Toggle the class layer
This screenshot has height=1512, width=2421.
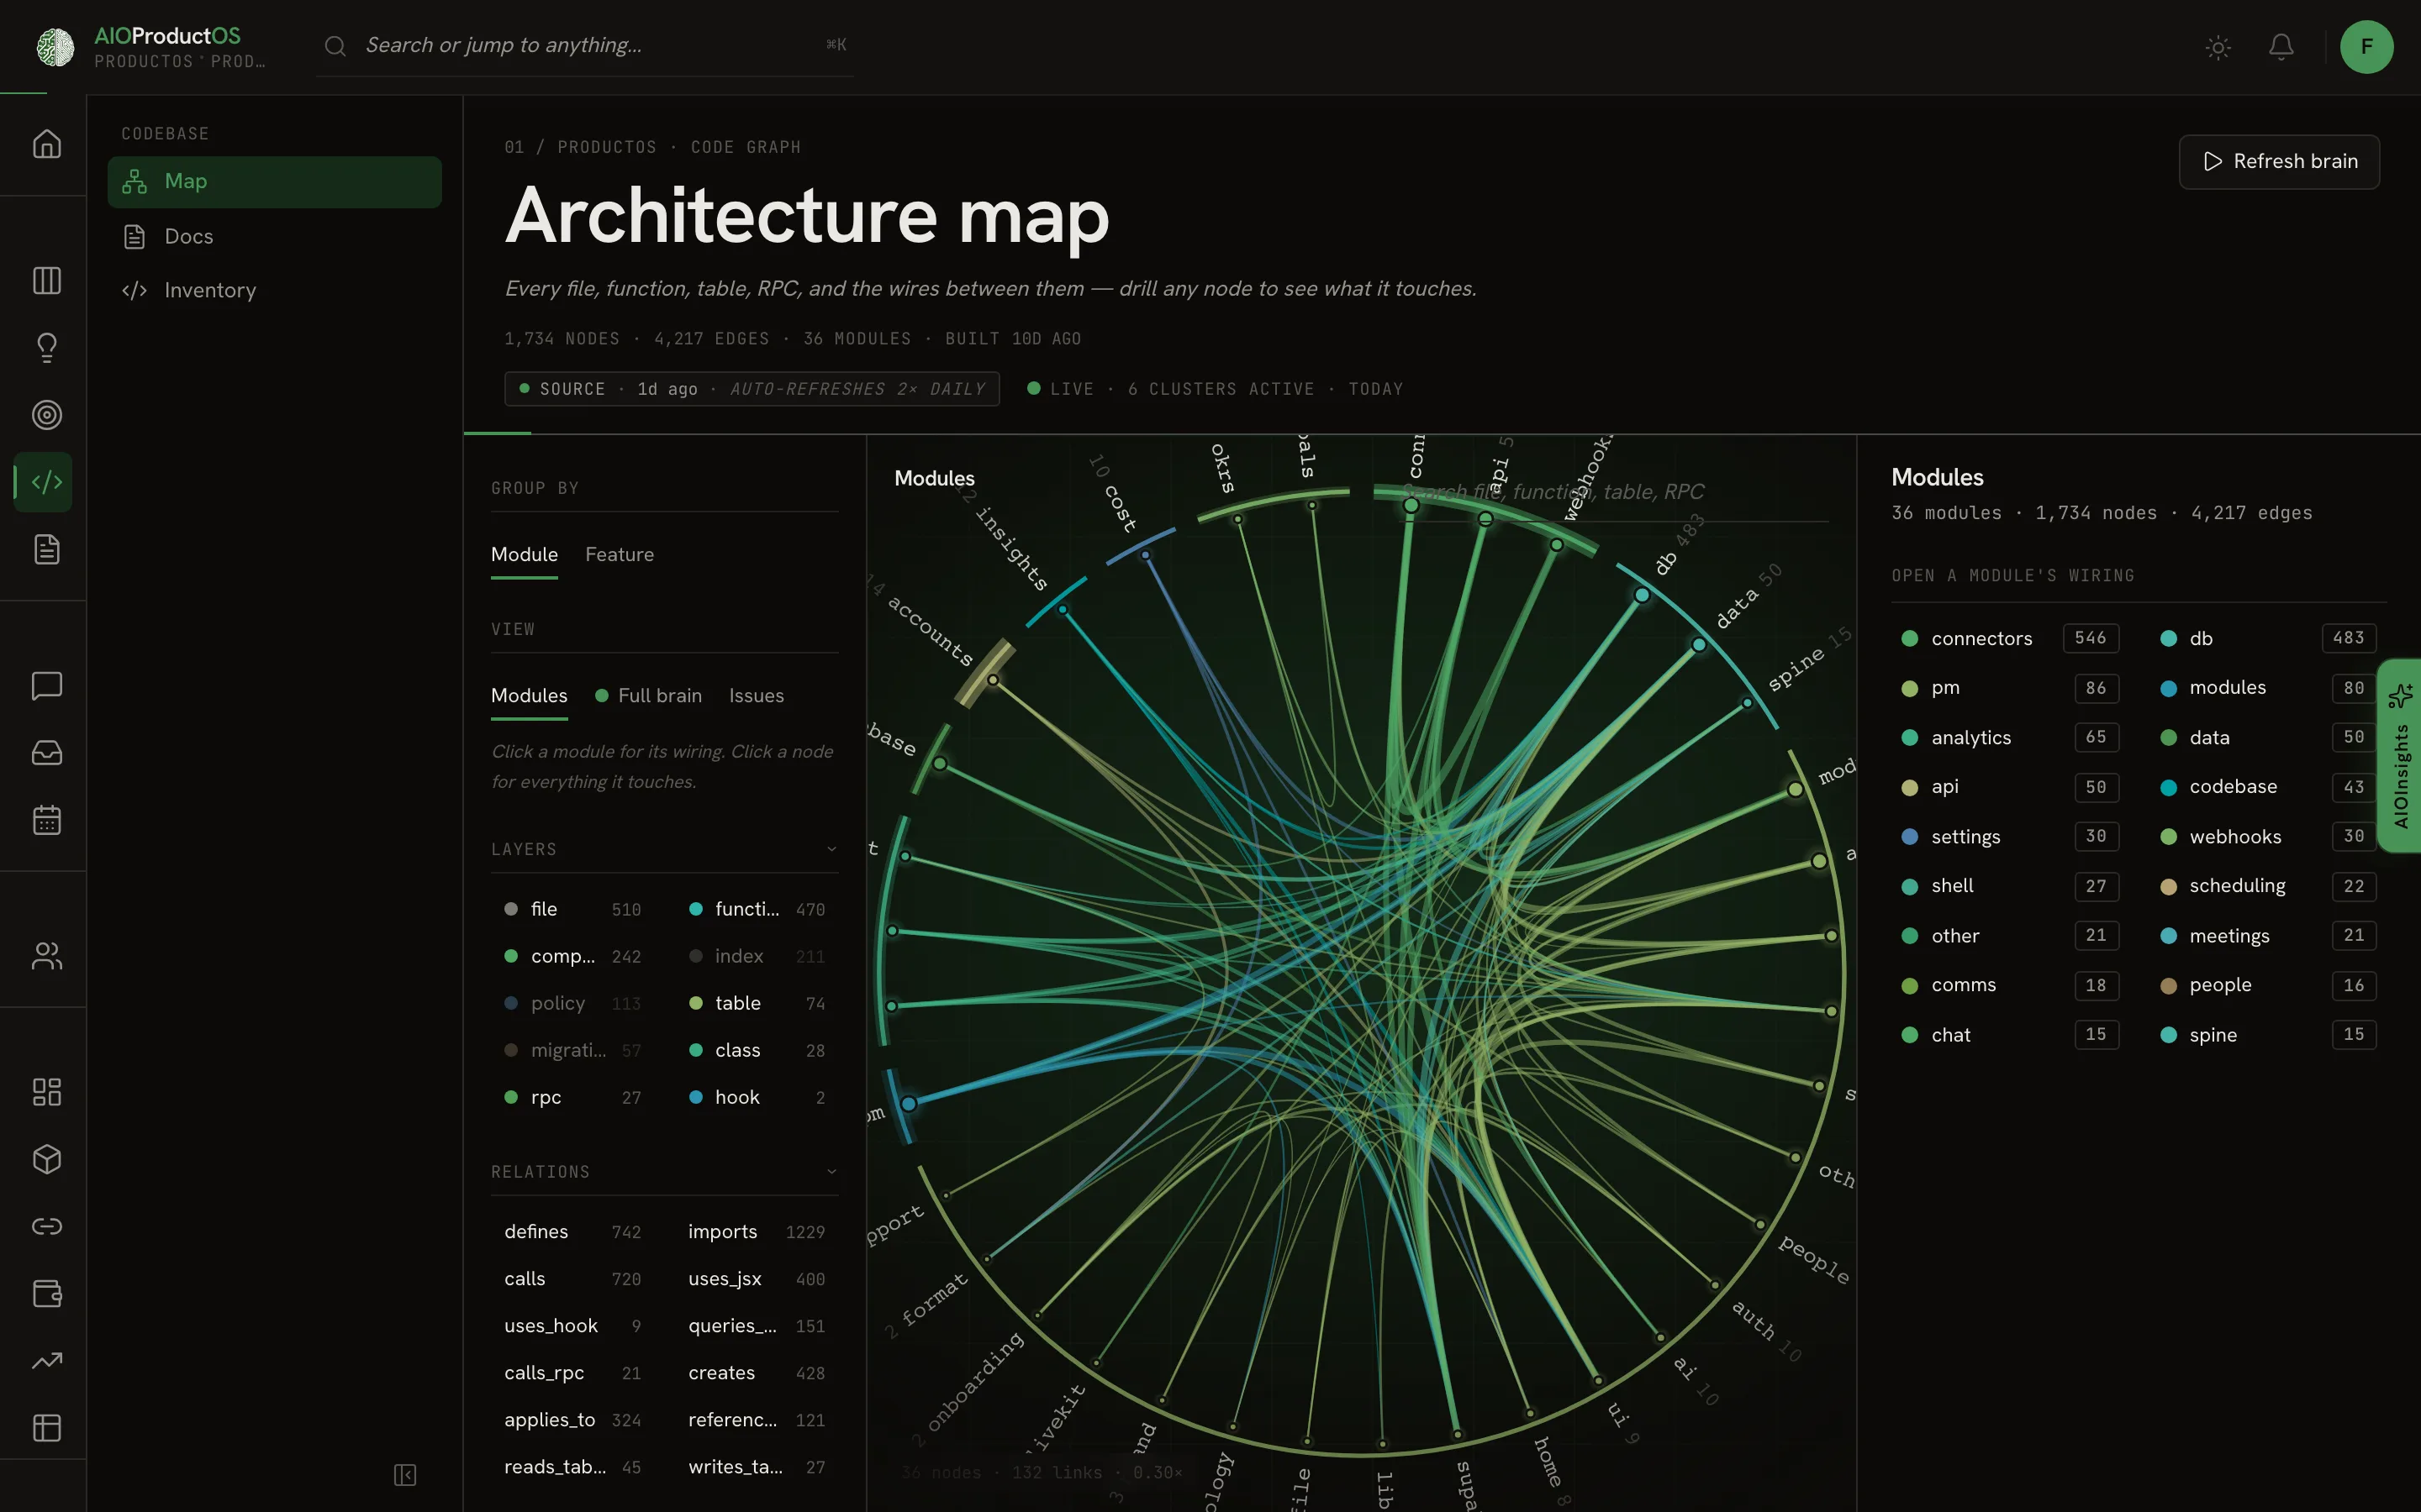pos(757,1050)
